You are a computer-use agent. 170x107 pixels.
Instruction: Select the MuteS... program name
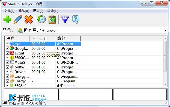pos(22,62)
